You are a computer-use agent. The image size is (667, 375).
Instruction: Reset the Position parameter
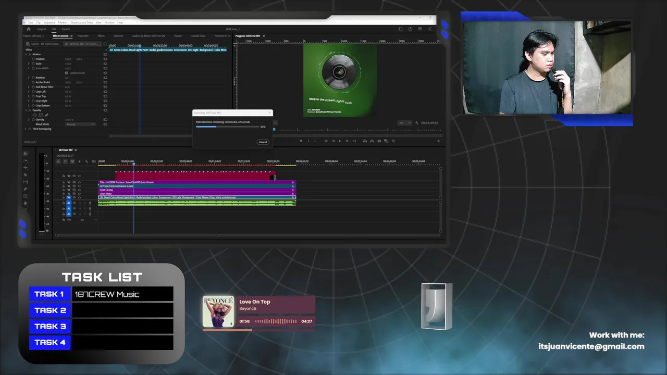[x=105, y=59]
